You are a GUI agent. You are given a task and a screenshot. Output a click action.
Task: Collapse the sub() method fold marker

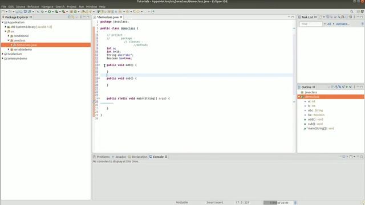tap(99, 79)
